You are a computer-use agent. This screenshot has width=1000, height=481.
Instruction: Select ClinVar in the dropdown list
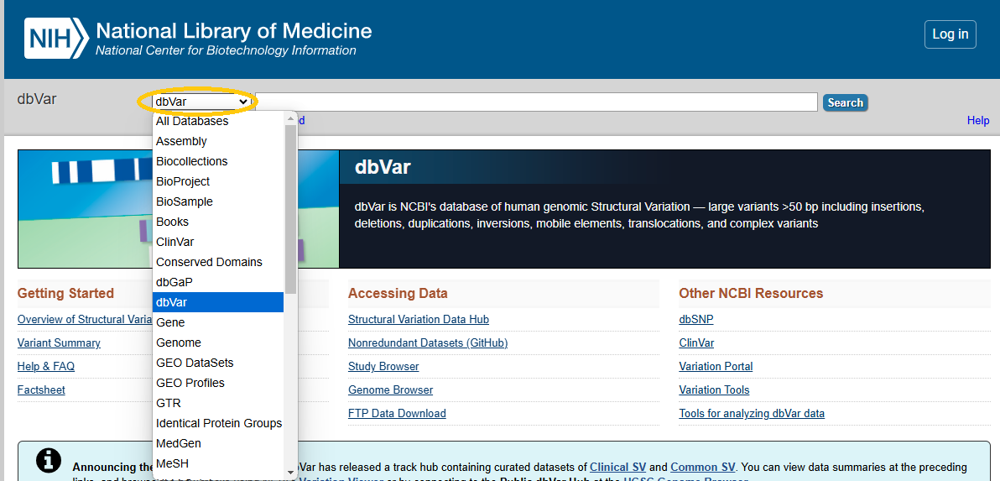(x=218, y=242)
